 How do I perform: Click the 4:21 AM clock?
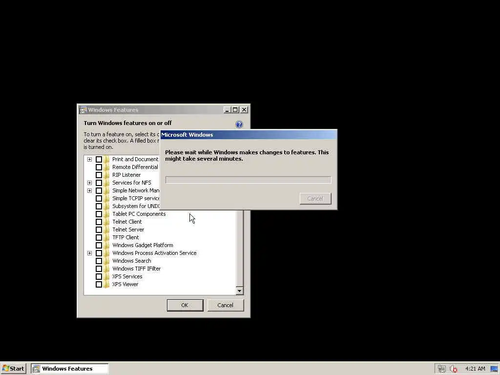click(475, 369)
